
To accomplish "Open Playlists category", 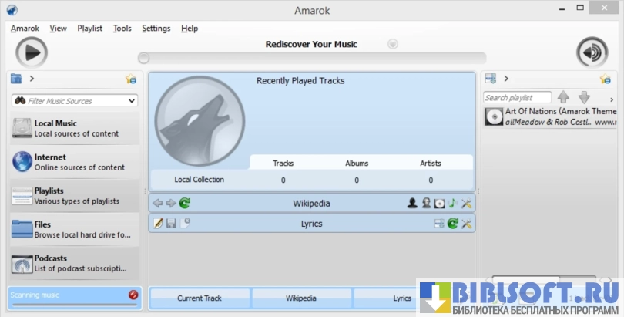I will (x=75, y=196).
